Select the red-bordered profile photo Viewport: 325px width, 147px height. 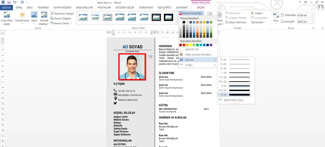tap(132, 67)
